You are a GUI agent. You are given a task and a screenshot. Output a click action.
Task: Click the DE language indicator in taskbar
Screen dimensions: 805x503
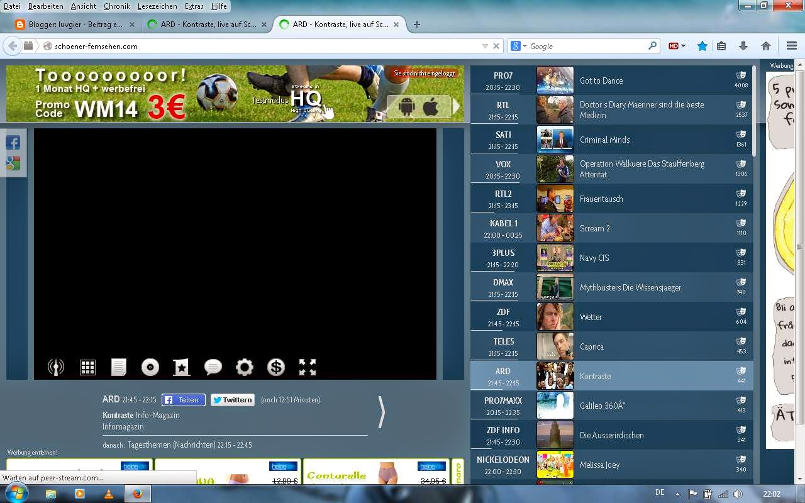pyautogui.click(x=659, y=492)
